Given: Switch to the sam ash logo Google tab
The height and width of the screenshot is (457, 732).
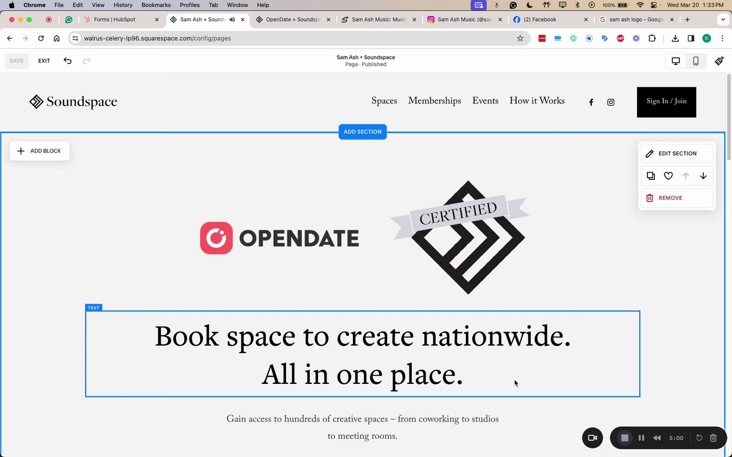Looking at the screenshot, I should 636,19.
